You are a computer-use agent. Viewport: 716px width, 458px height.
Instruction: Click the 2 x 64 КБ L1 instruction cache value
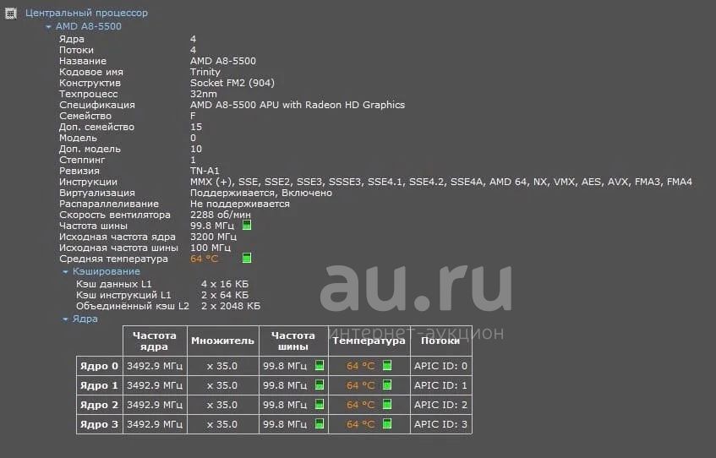tap(225, 295)
